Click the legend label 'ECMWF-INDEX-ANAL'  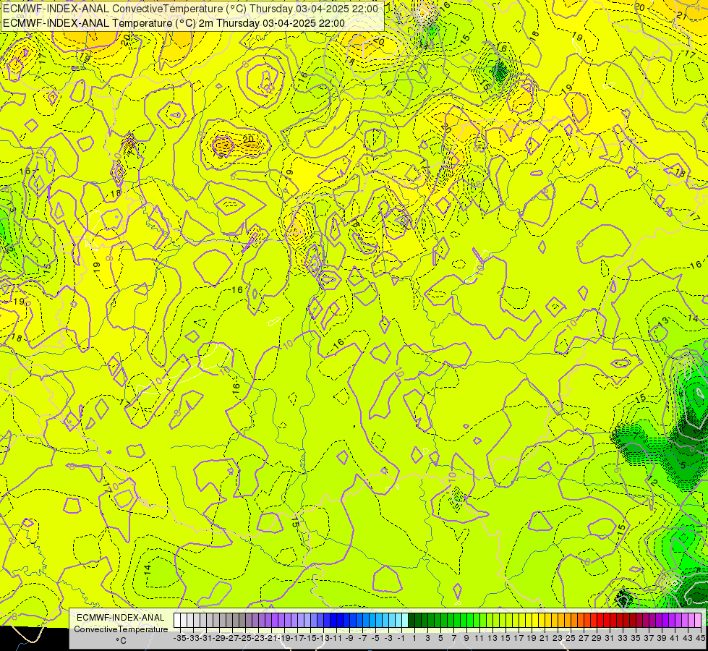pyautogui.click(x=121, y=618)
